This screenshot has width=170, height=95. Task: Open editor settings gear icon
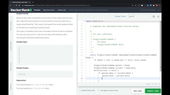coord(158,16)
